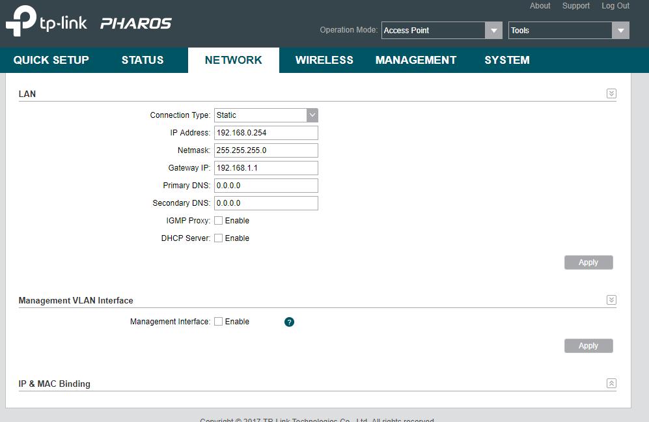
Task: Click the TP-Link Pharos logo
Action: 89,23
